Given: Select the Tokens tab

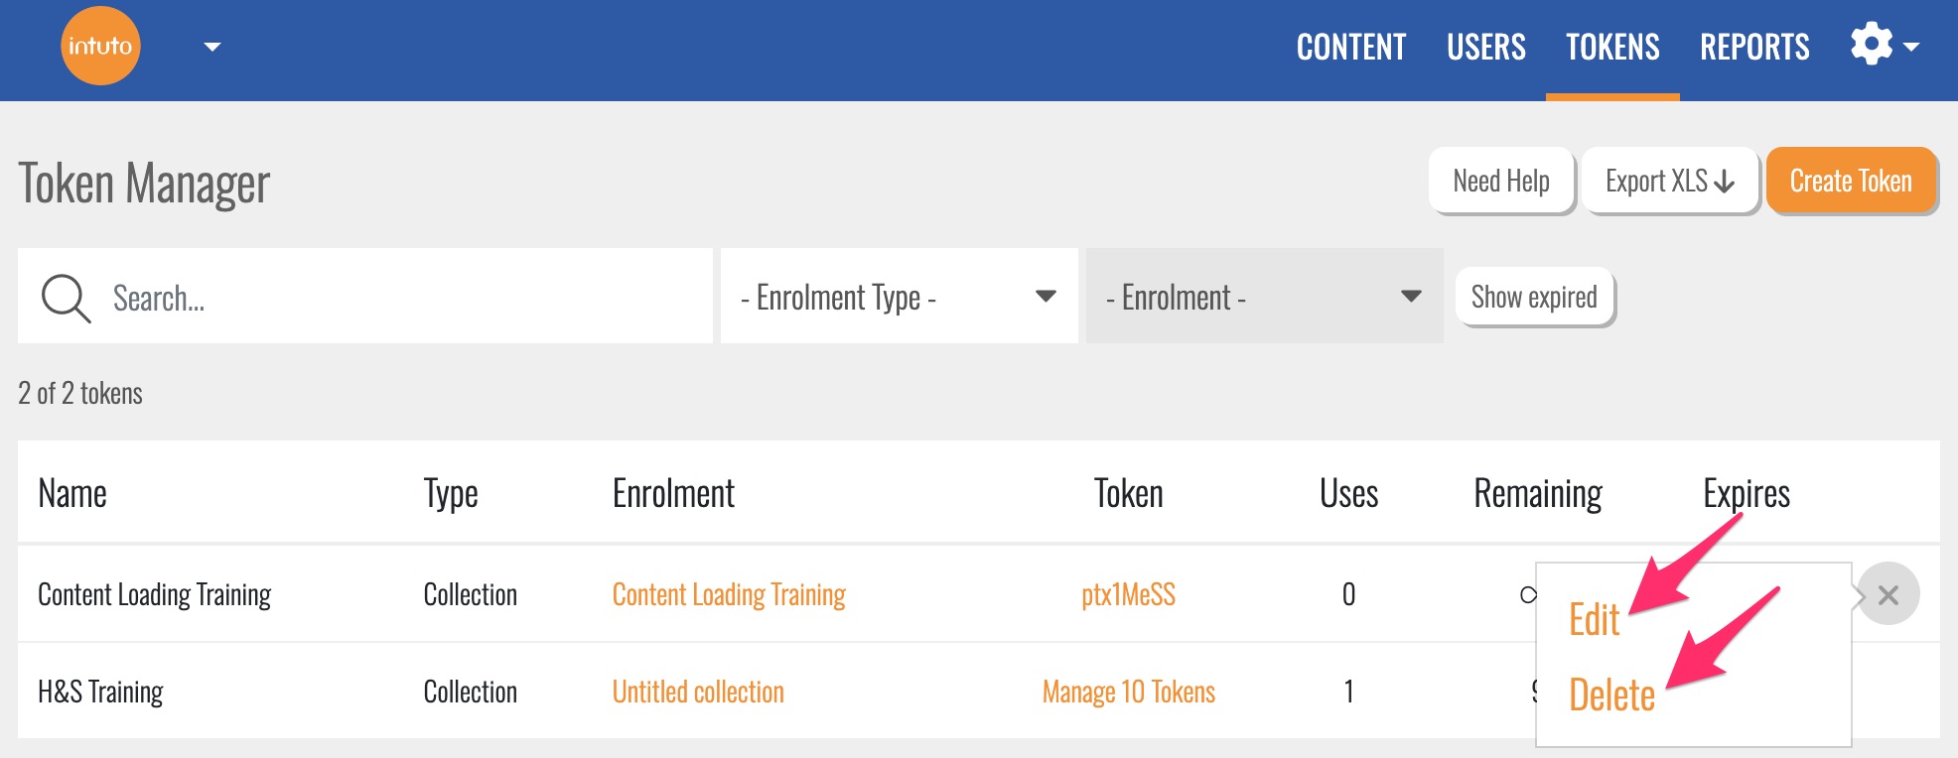Looking at the screenshot, I should pos(1612,47).
